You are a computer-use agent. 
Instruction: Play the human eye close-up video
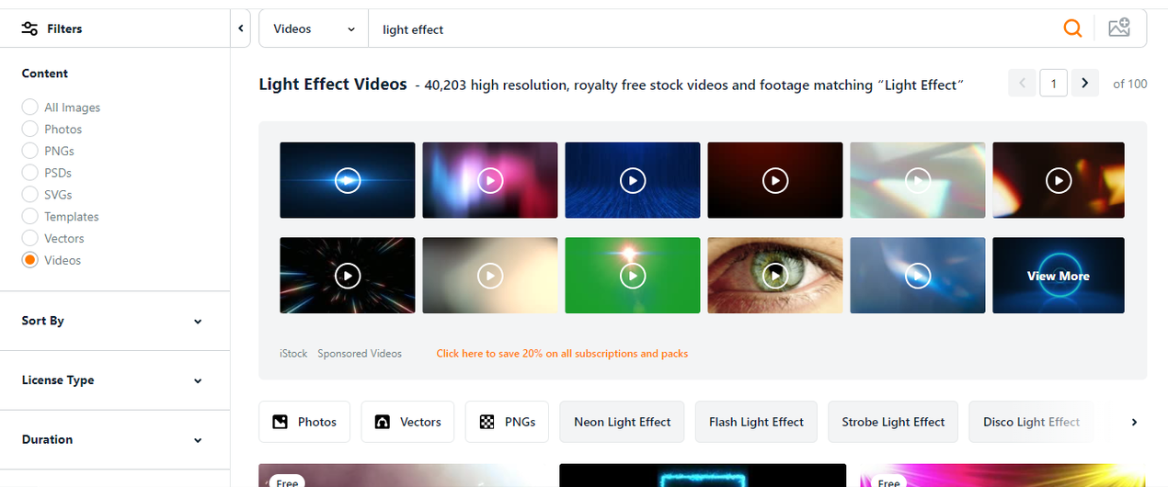(x=775, y=275)
